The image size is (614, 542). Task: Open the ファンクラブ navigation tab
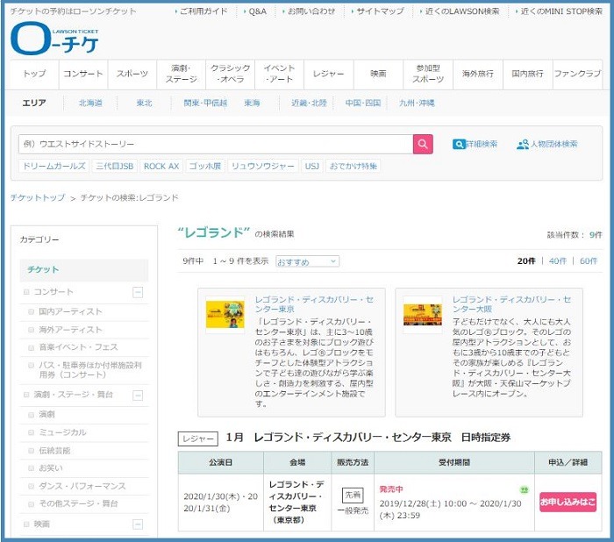[x=577, y=74]
